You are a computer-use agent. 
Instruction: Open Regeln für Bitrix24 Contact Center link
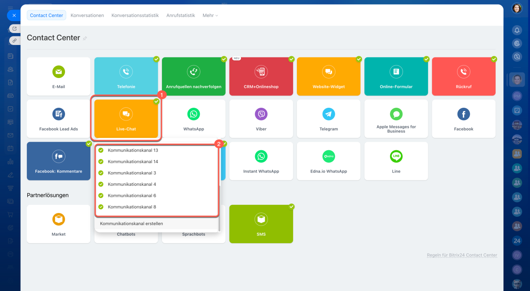[x=462, y=255]
